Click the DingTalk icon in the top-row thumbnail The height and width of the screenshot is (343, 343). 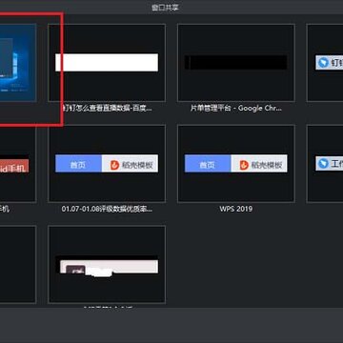click(x=323, y=62)
